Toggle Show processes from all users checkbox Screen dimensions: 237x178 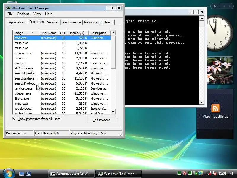tap(14, 119)
